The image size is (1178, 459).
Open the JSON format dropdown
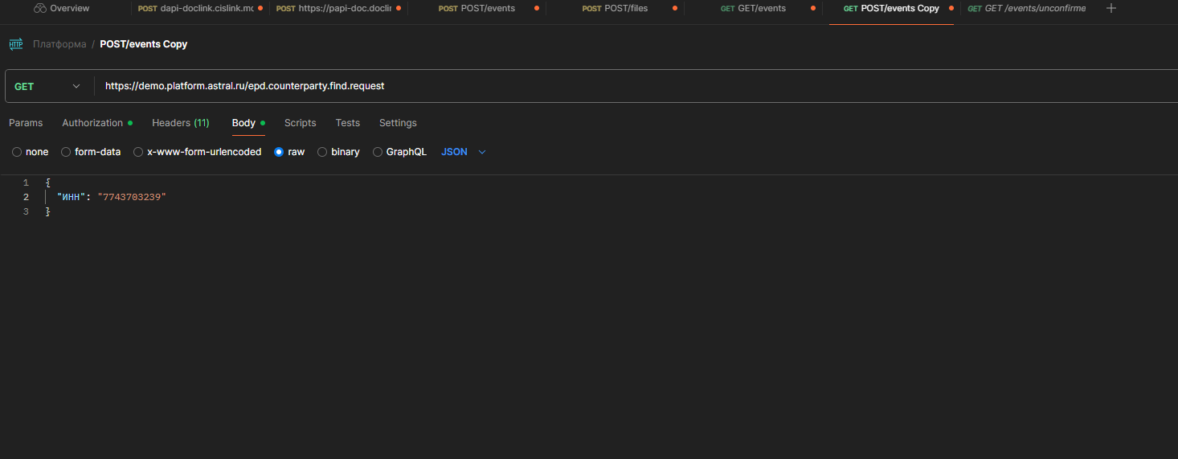(464, 152)
